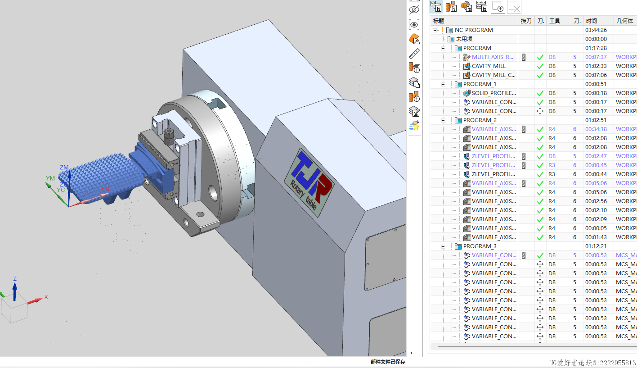The width and height of the screenshot is (637, 368).
Task: Click tool R3 in the 00:00:45 row
Action: 552,165
